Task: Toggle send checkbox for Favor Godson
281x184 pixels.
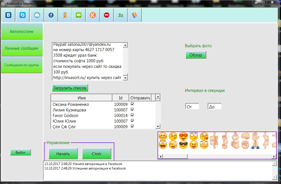Action: tap(132, 115)
